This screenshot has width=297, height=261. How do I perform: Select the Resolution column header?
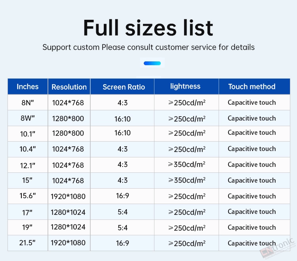click(x=69, y=87)
